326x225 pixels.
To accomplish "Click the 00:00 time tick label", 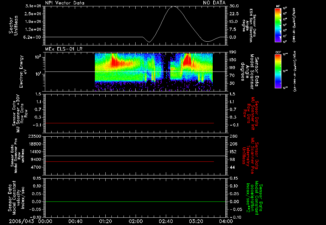I will (x=45, y=221).
